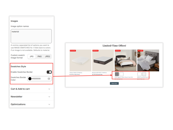Viewport: 173px width, 130px height.
Task: Select the JPG image format option
Action: pos(32,56)
